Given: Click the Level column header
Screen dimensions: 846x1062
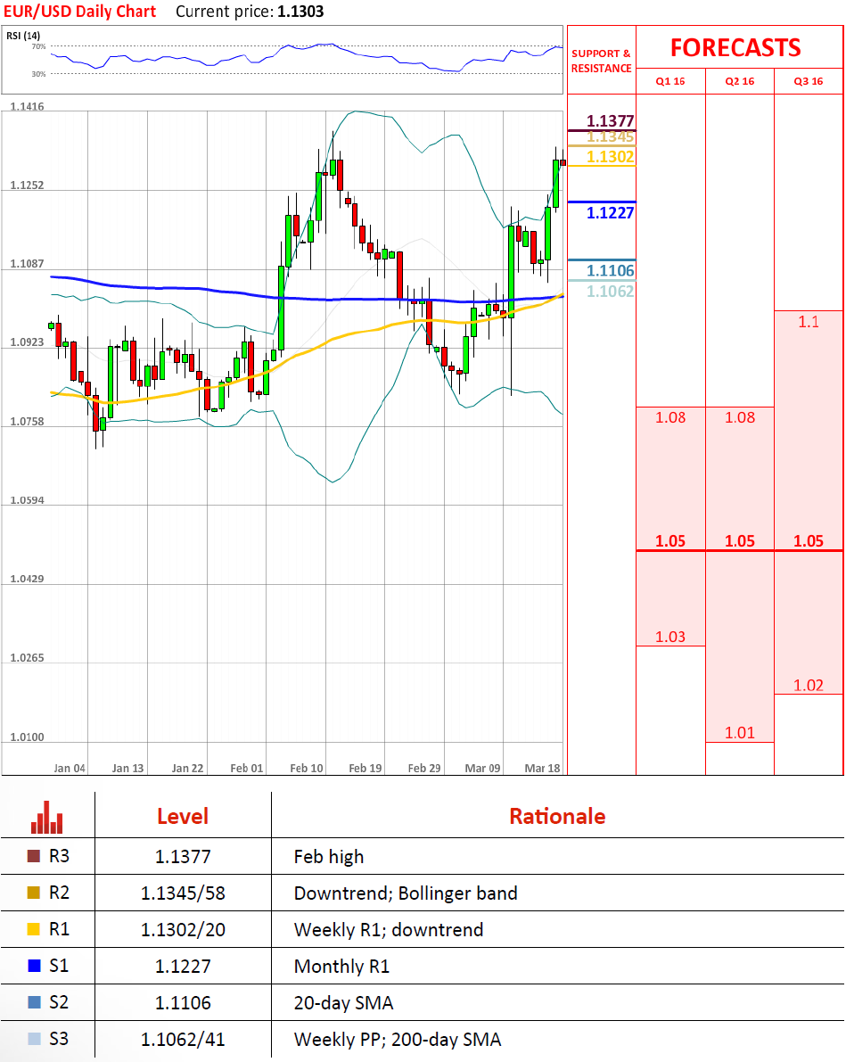Looking at the screenshot, I should pos(183,816).
